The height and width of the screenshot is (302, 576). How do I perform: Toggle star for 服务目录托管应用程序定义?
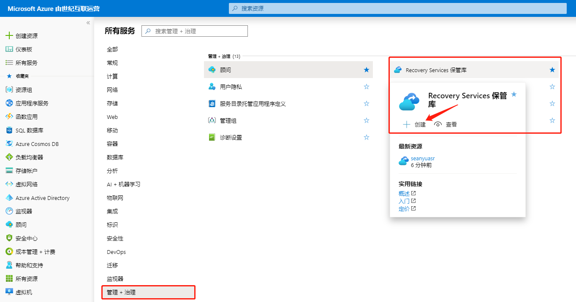(x=367, y=103)
